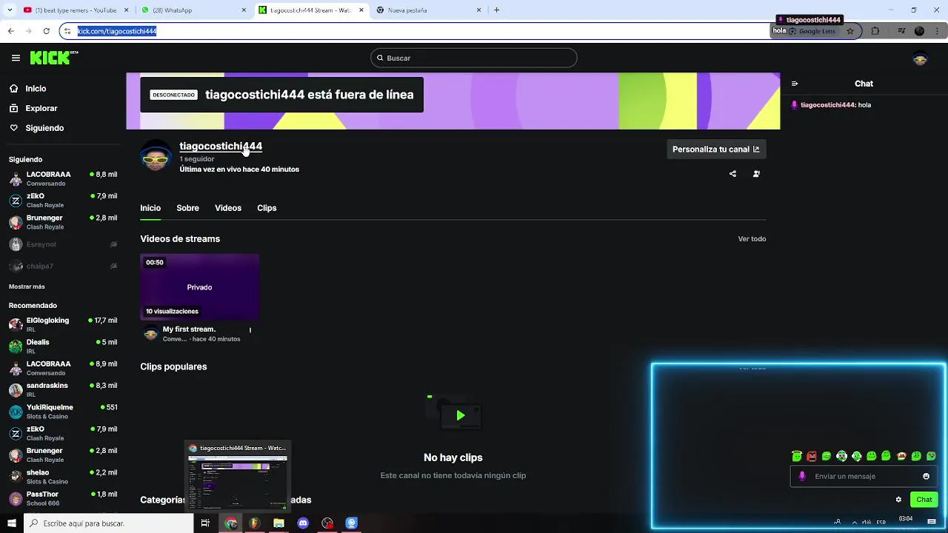The width and height of the screenshot is (948, 533).
Task: Click Personaliza tu canal button
Action: click(x=716, y=149)
